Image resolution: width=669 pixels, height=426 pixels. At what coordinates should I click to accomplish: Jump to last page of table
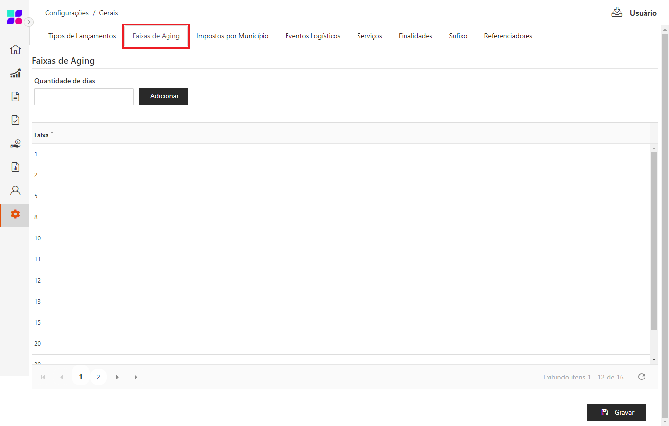click(x=136, y=377)
